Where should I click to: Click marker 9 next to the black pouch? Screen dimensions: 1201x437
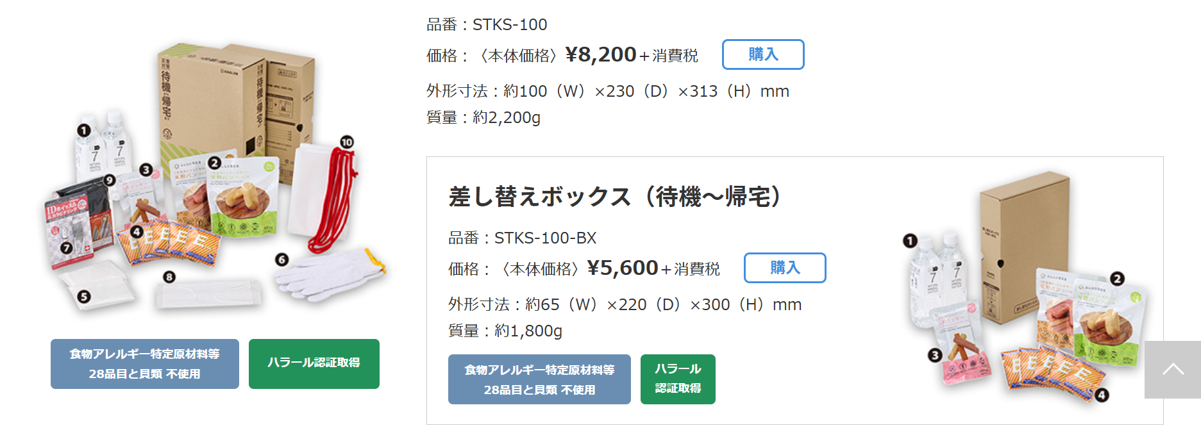point(110,180)
